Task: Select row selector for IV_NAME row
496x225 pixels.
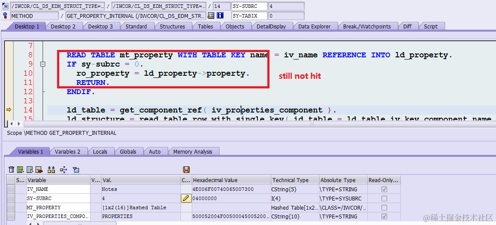Action: tap(11, 190)
